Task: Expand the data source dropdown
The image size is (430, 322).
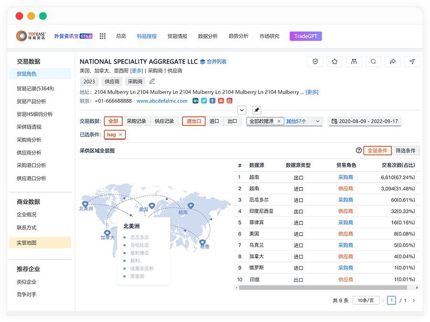Action: [x=317, y=121]
